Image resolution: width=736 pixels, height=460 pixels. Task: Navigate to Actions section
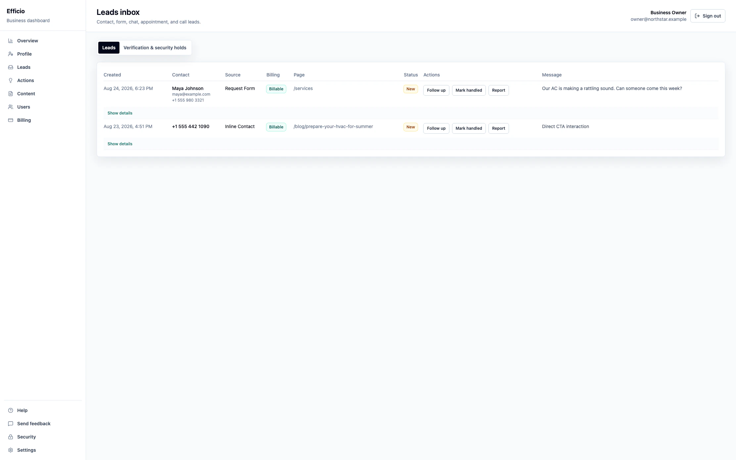[x=43, y=80]
